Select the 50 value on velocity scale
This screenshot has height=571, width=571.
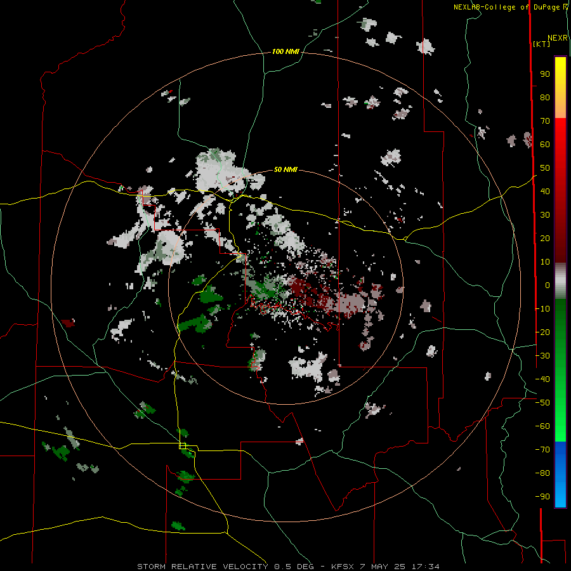pos(545,168)
